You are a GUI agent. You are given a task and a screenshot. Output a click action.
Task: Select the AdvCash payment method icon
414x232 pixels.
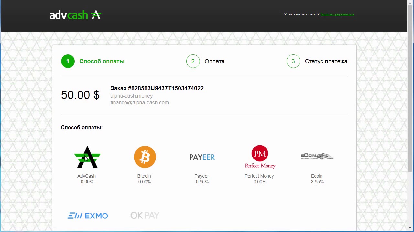pyautogui.click(x=87, y=157)
